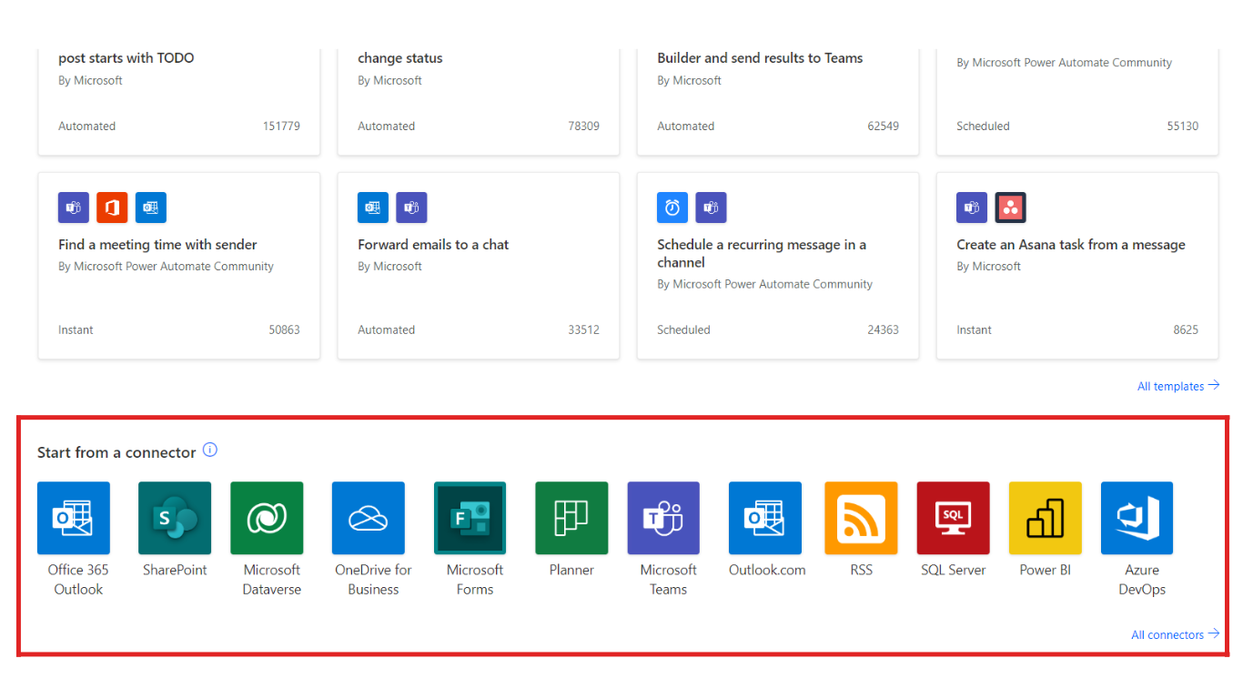Image resolution: width=1243 pixels, height=699 pixels.
Task: Click the usage count 62549
Action: (883, 126)
